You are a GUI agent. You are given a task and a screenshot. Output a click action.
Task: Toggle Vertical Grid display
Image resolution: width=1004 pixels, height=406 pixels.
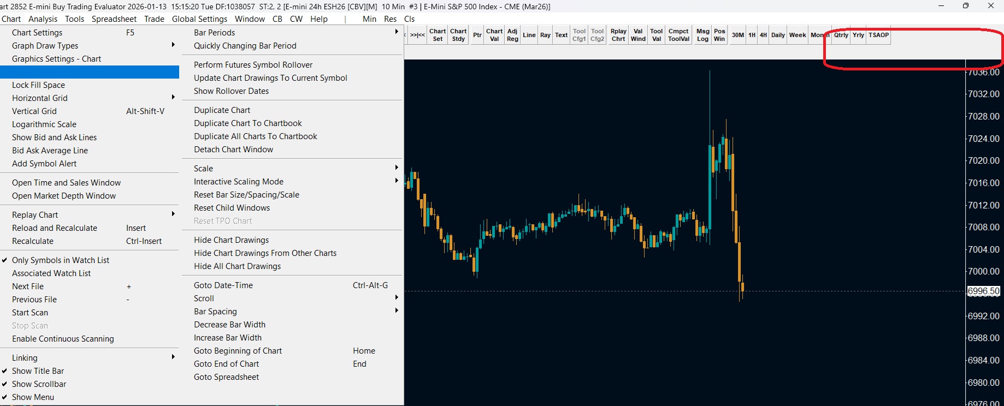point(90,111)
